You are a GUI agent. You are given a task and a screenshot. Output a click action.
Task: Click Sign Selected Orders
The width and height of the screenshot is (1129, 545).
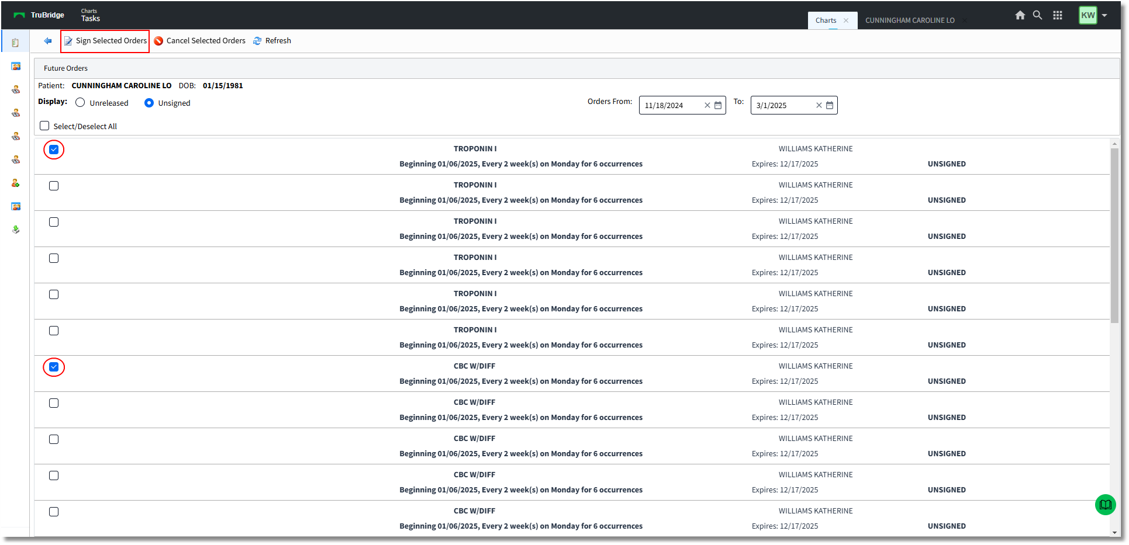click(x=105, y=41)
